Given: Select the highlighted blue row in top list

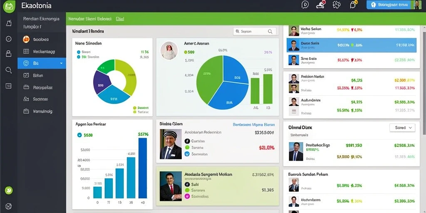Looking at the screenshot, I should click(352, 45).
